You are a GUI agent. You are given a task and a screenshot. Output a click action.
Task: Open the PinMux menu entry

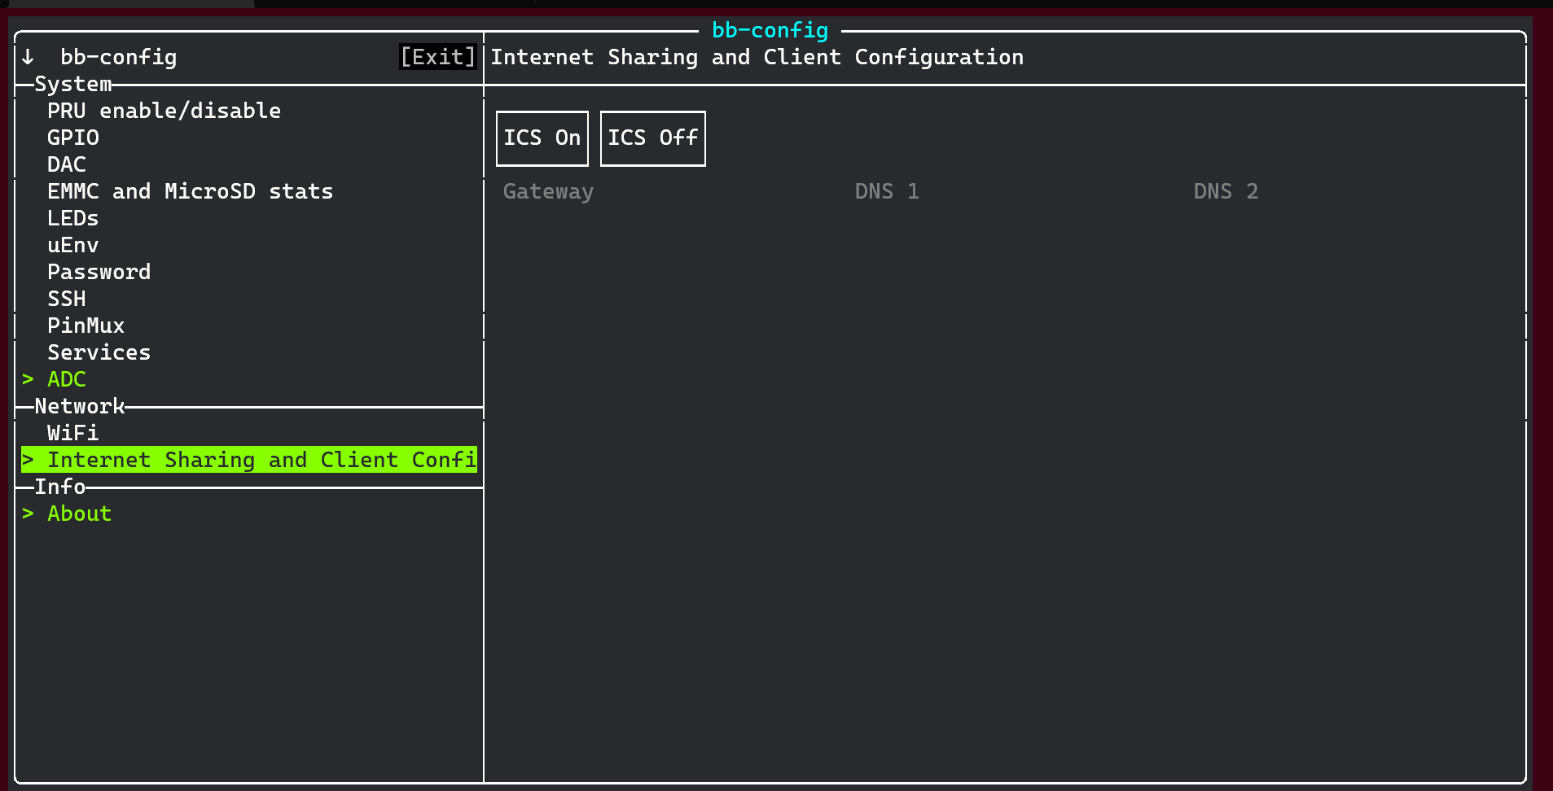pyautogui.click(x=86, y=326)
